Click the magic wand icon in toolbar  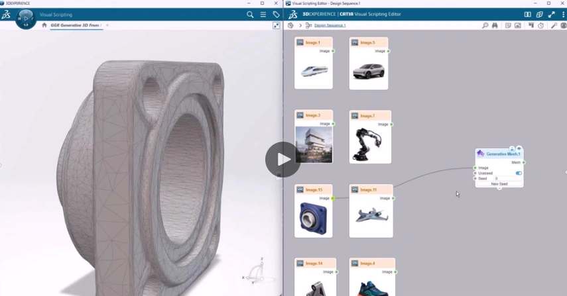(x=554, y=25)
